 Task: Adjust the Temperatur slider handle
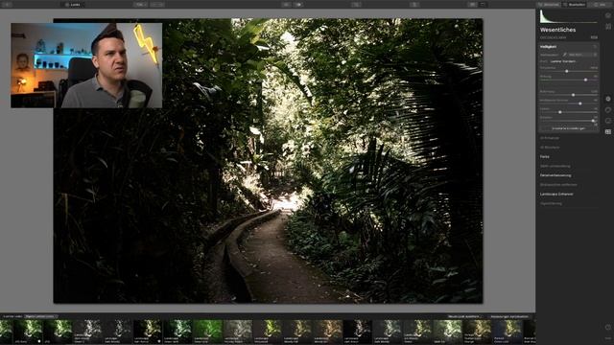(x=567, y=71)
